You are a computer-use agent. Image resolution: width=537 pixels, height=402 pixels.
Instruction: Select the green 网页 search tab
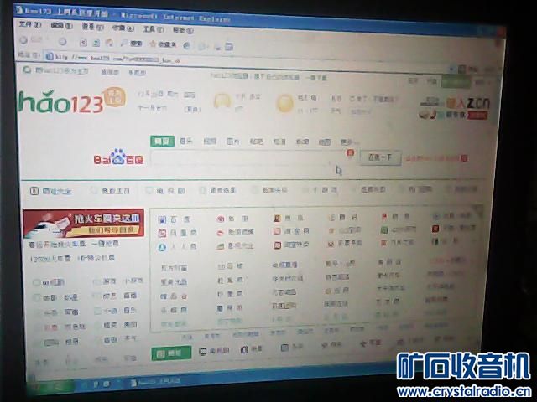pyautogui.click(x=162, y=142)
